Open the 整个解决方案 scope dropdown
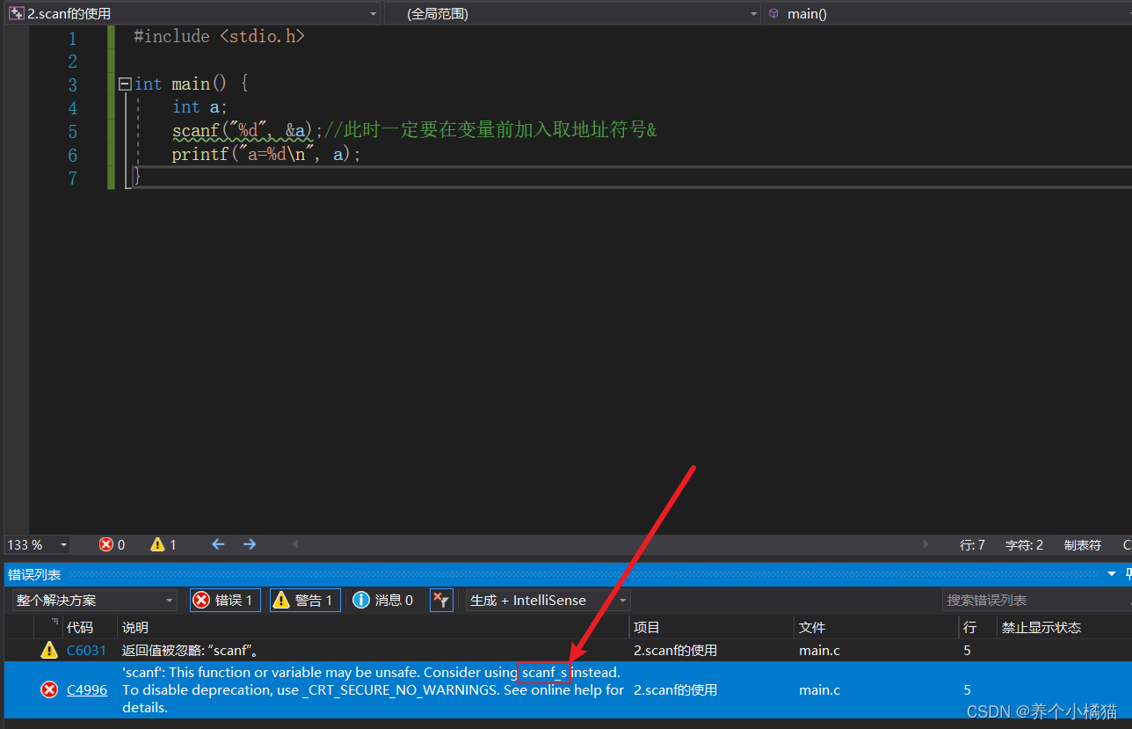 tap(95, 600)
